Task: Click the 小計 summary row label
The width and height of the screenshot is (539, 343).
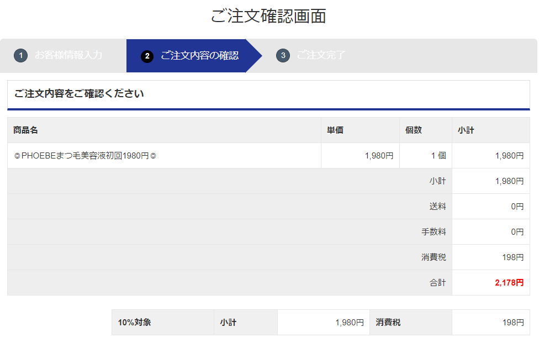Action: 437,181
